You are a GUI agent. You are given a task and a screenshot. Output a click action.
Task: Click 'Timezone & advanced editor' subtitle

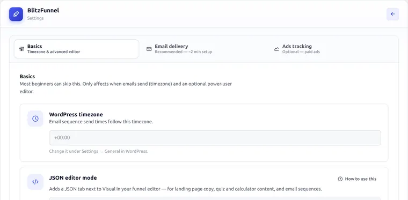pos(54,52)
